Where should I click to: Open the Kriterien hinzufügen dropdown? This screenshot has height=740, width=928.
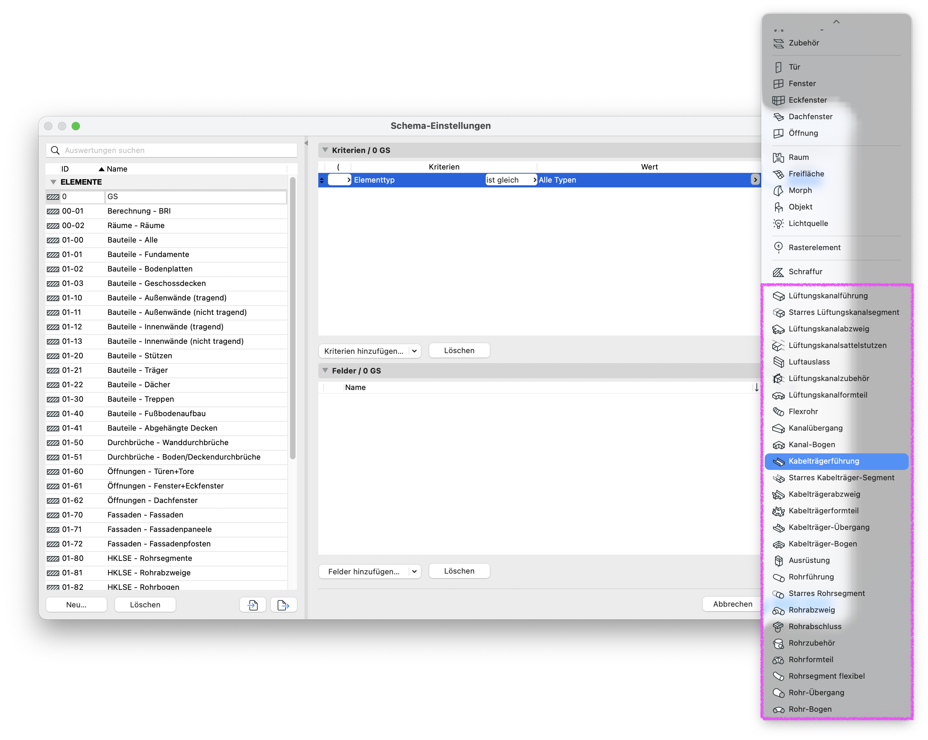point(370,351)
